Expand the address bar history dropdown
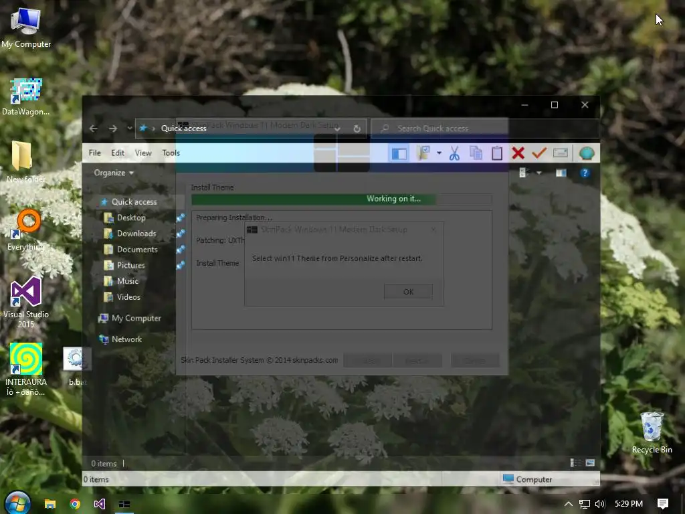 coord(337,128)
